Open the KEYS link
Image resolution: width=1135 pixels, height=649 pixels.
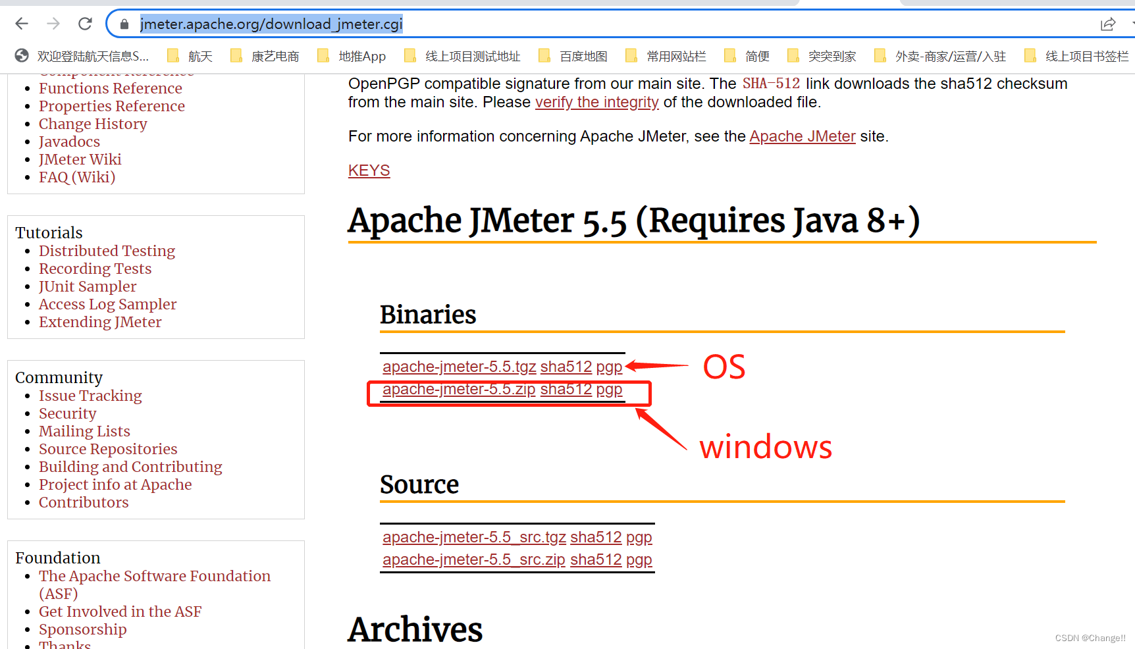click(369, 170)
